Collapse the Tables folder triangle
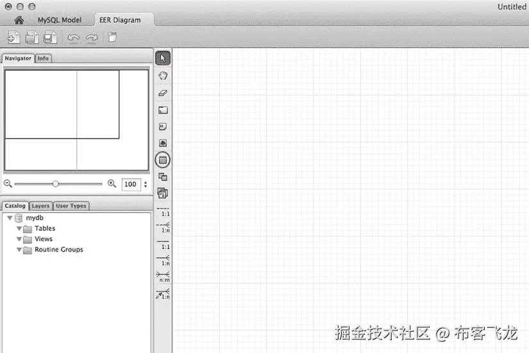529x353 pixels. click(x=19, y=228)
